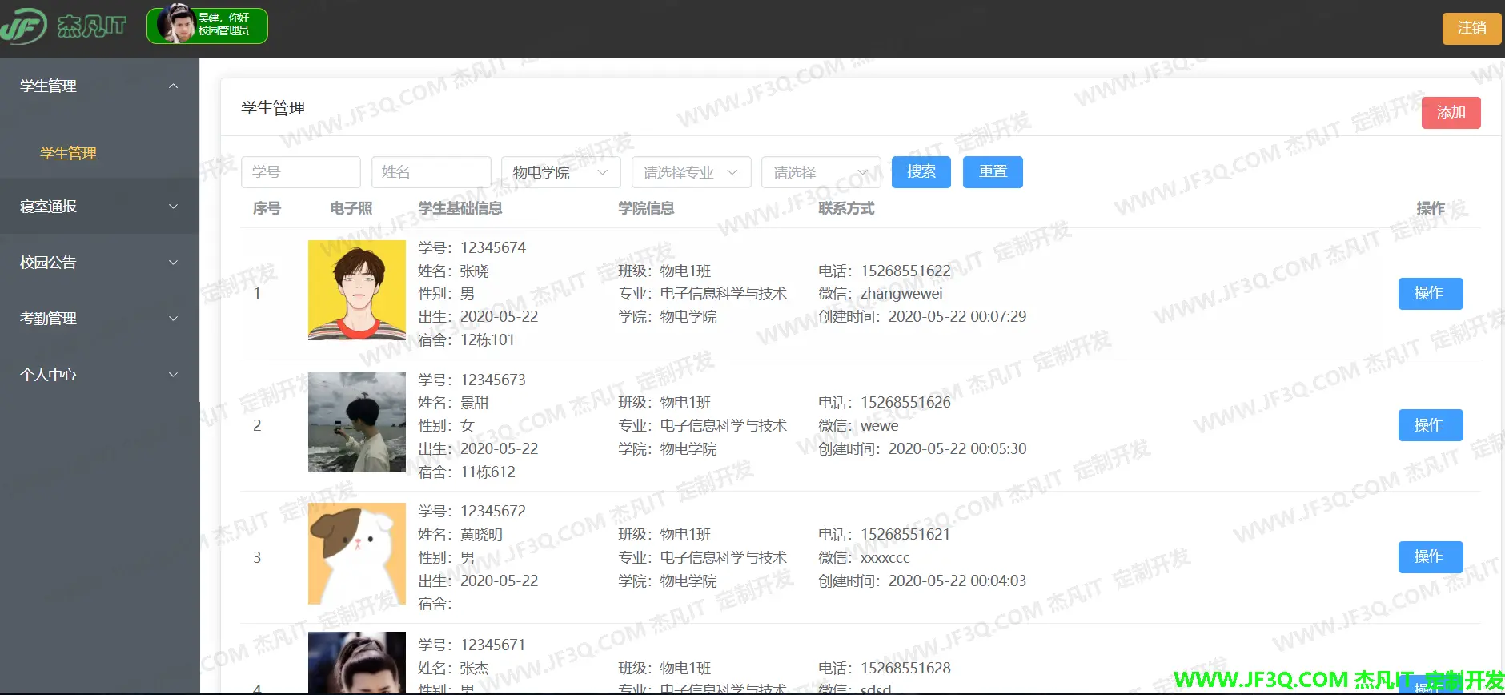This screenshot has width=1505, height=695.
Task: Open the 请选择 class dropdown
Action: point(821,172)
